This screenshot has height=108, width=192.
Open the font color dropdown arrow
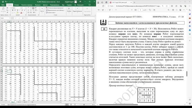[x=23, y=13]
